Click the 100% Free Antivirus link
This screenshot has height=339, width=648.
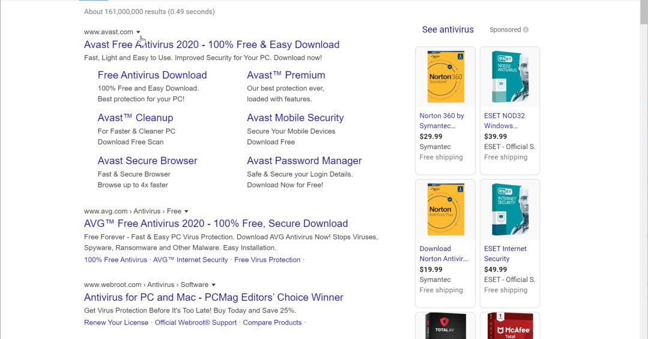[x=115, y=260]
